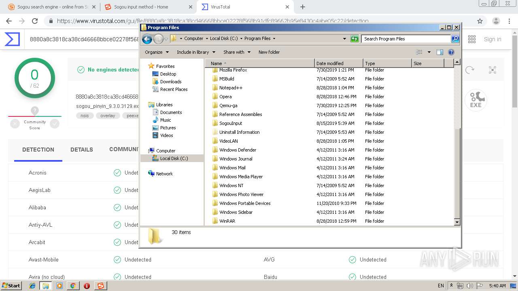Click the Explorer Back navigation arrow
Image resolution: width=518 pixels, height=291 pixels.
pyautogui.click(x=147, y=39)
